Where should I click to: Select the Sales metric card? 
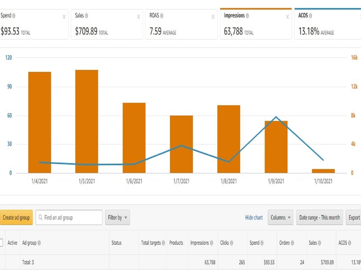[x=107, y=24]
